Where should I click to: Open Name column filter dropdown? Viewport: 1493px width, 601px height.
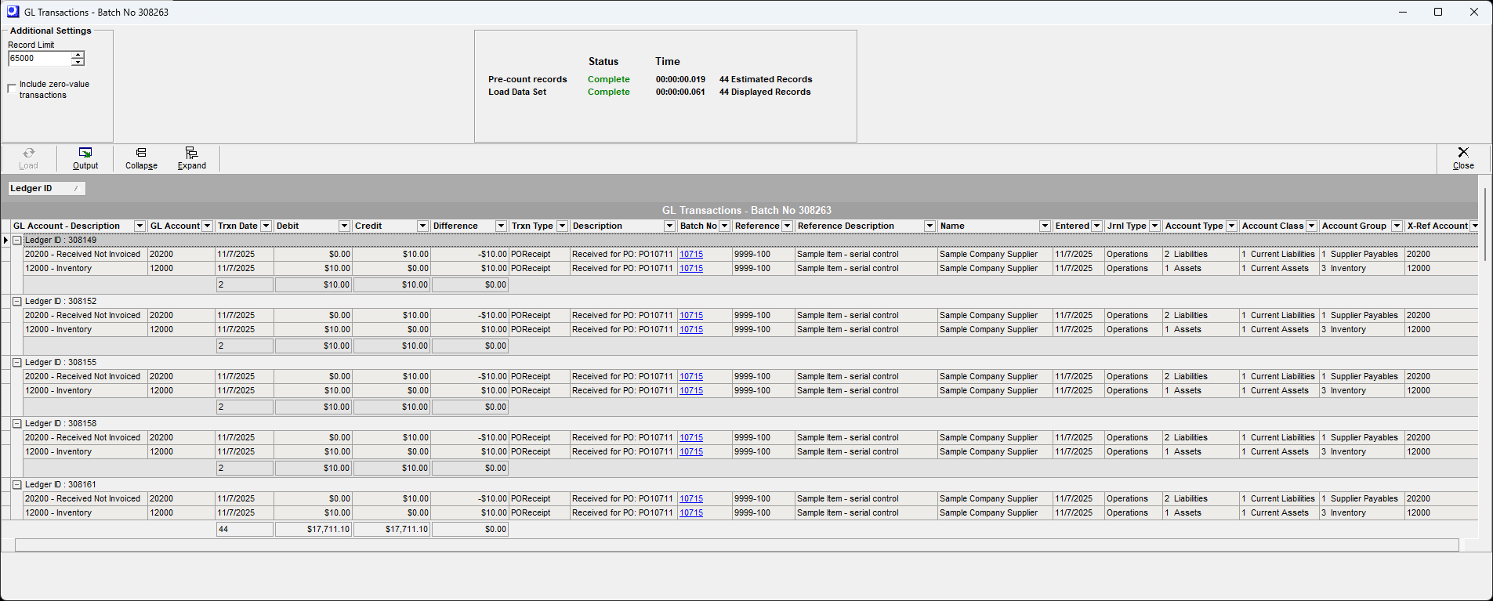pos(1045,226)
